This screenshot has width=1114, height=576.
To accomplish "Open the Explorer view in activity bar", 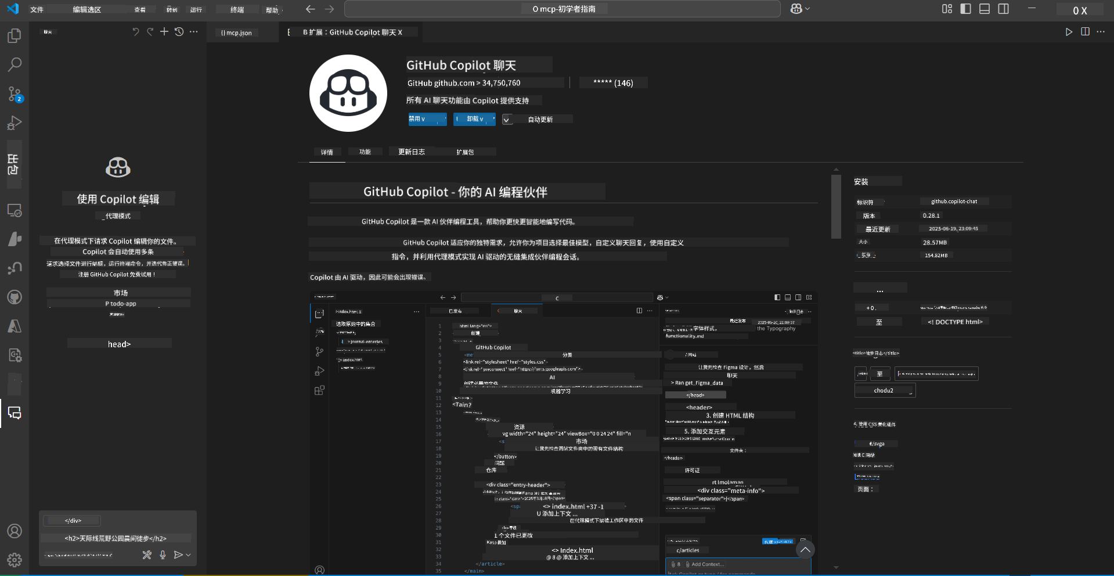I will 15,36.
